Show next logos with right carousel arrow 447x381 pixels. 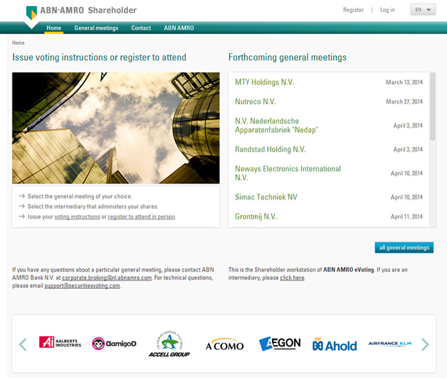(426, 344)
